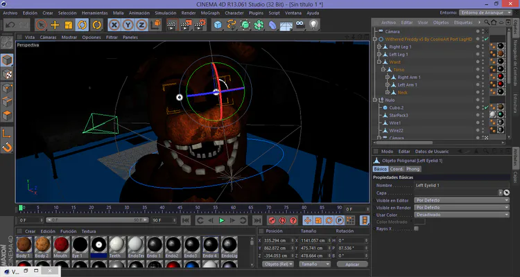The height and width of the screenshot is (277, 520).
Task: Select the Scale tool
Action: click(69, 25)
